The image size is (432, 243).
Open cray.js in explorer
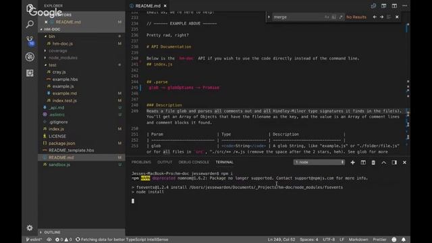click(x=59, y=72)
